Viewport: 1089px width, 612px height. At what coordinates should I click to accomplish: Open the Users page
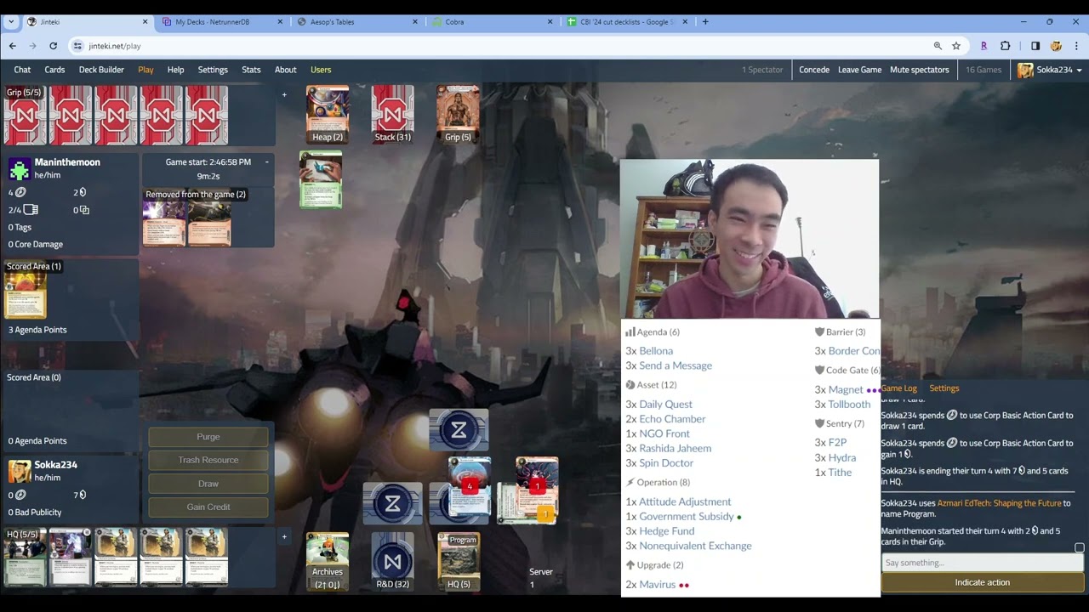tap(321, 70)
